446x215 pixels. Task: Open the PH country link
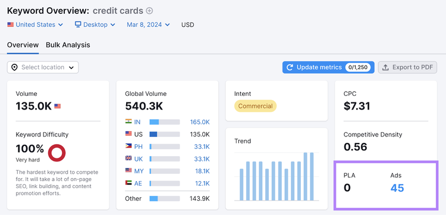click(138, 147)
